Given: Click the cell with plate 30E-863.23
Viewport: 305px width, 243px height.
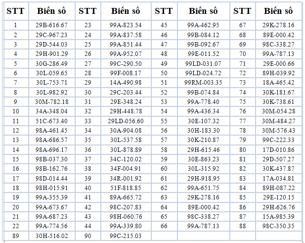Looking at the screenshot, I should click(x=203, y=159).
